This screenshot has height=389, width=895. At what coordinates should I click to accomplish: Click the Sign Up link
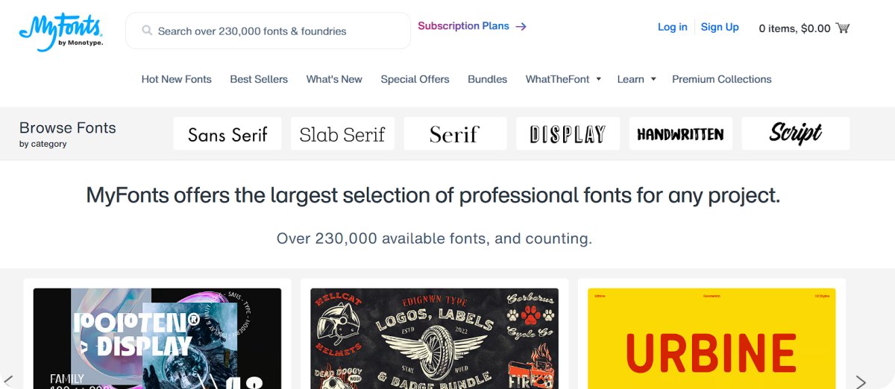pyautogui.click(x=720, y=27)
